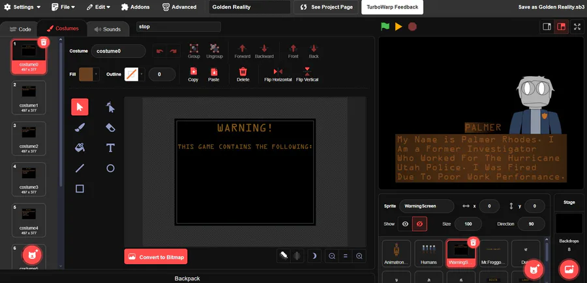587x283 pixels.
Task: Toggle the dark mode moon icon
Action: (314, 256)
